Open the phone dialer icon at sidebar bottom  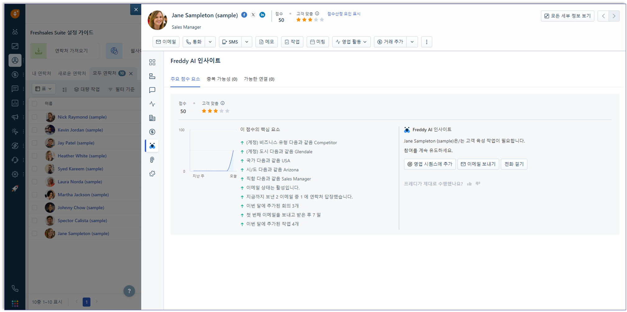15,288
